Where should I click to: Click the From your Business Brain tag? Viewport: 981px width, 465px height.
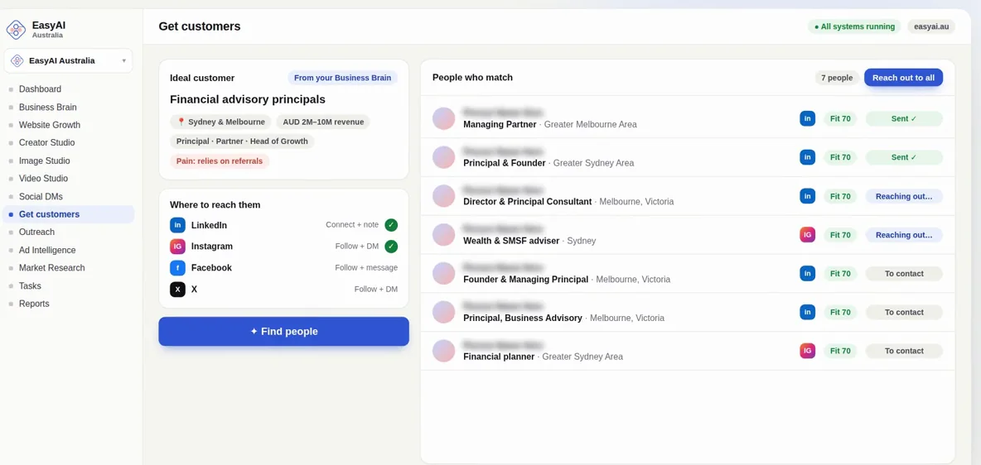(342, 78)
